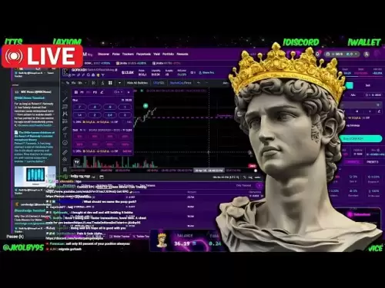
Task: Open the go-to-date calendar icon below chart
Action: [102, 177]
